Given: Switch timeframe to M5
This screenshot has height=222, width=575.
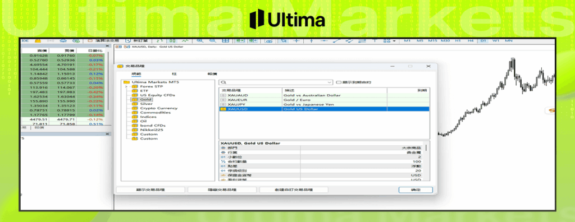Looking at the screenshot, I should coord(420,41).
